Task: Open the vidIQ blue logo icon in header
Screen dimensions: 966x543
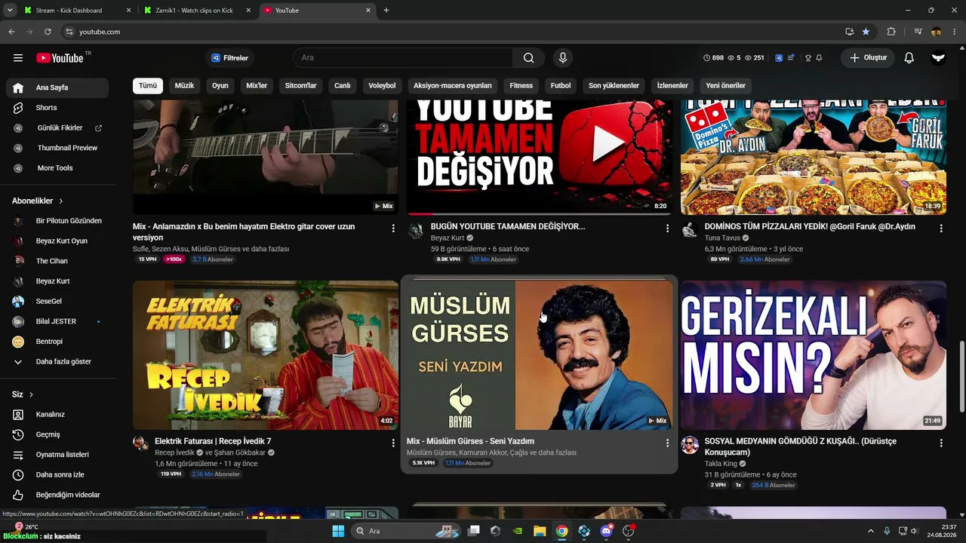Action: 779,58
